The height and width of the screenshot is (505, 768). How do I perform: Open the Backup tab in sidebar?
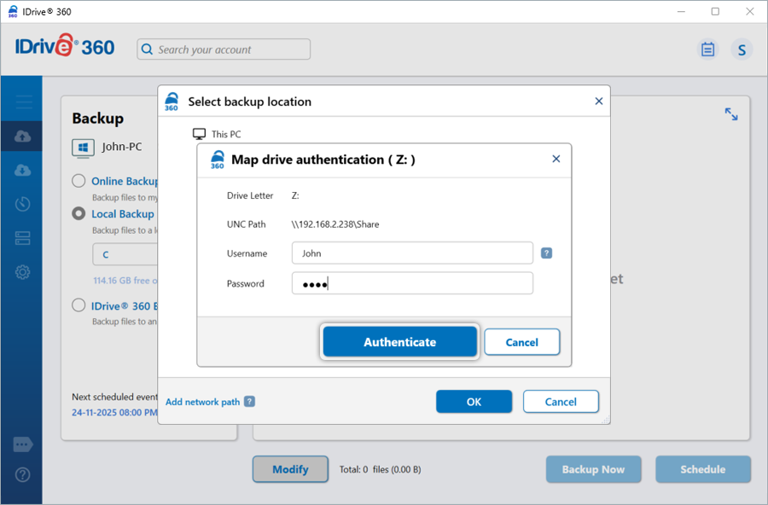(x=22, y=136)
